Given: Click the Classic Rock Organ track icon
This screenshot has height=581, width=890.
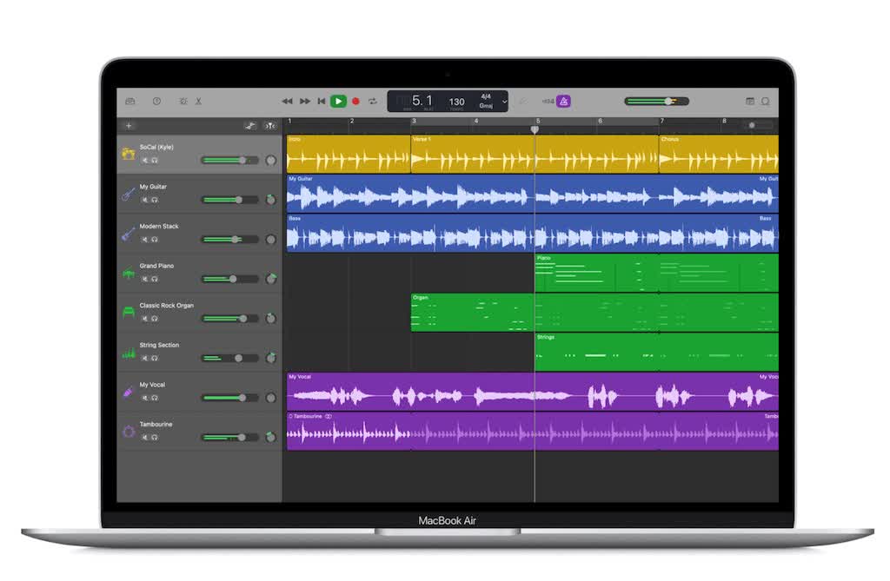Looking at the screenshot, I should coord(128,313).
